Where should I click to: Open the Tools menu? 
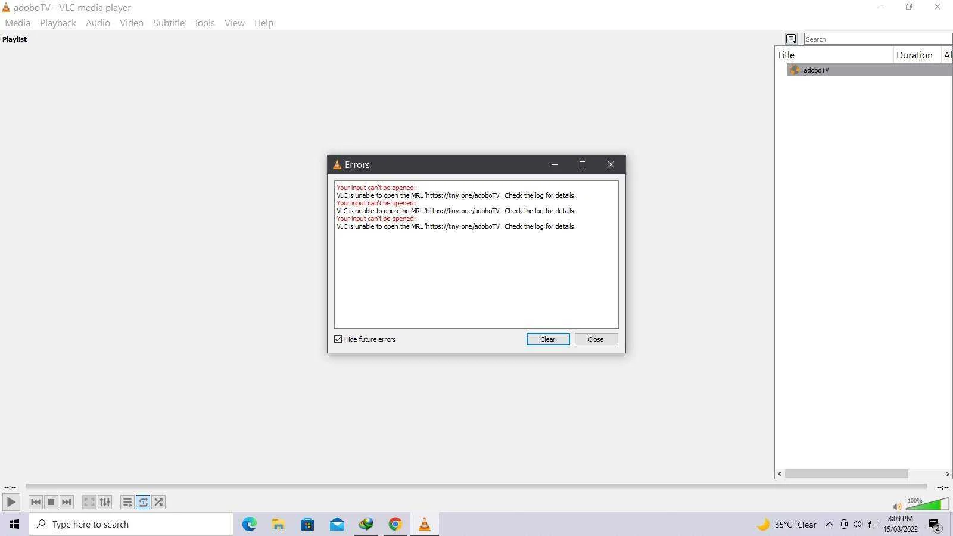click(204, 23)
